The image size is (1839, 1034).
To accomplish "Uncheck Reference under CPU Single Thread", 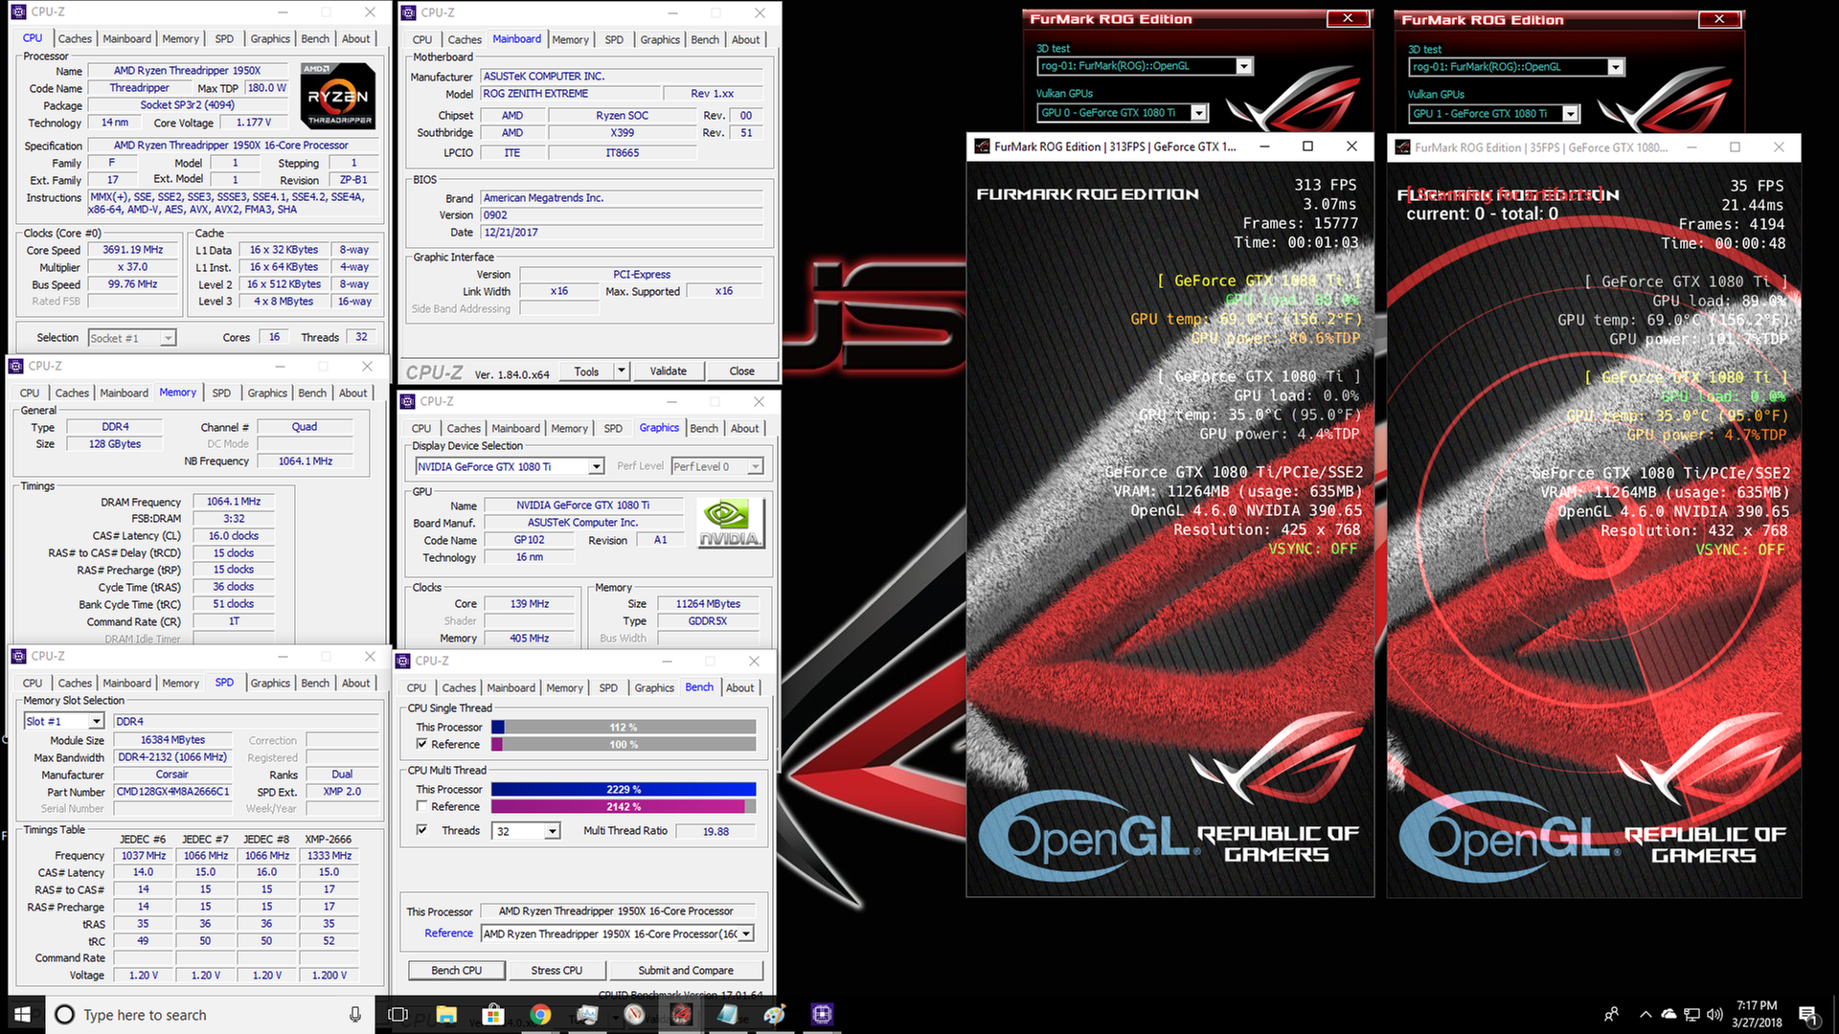I will [421, 744].
